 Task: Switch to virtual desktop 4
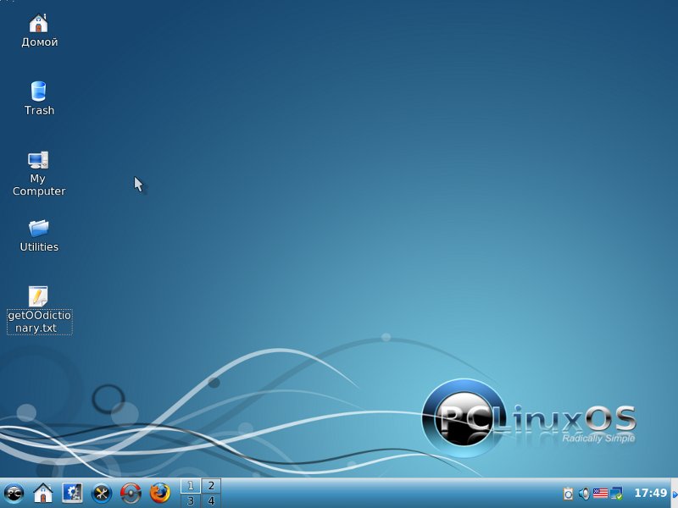point(210,500)
